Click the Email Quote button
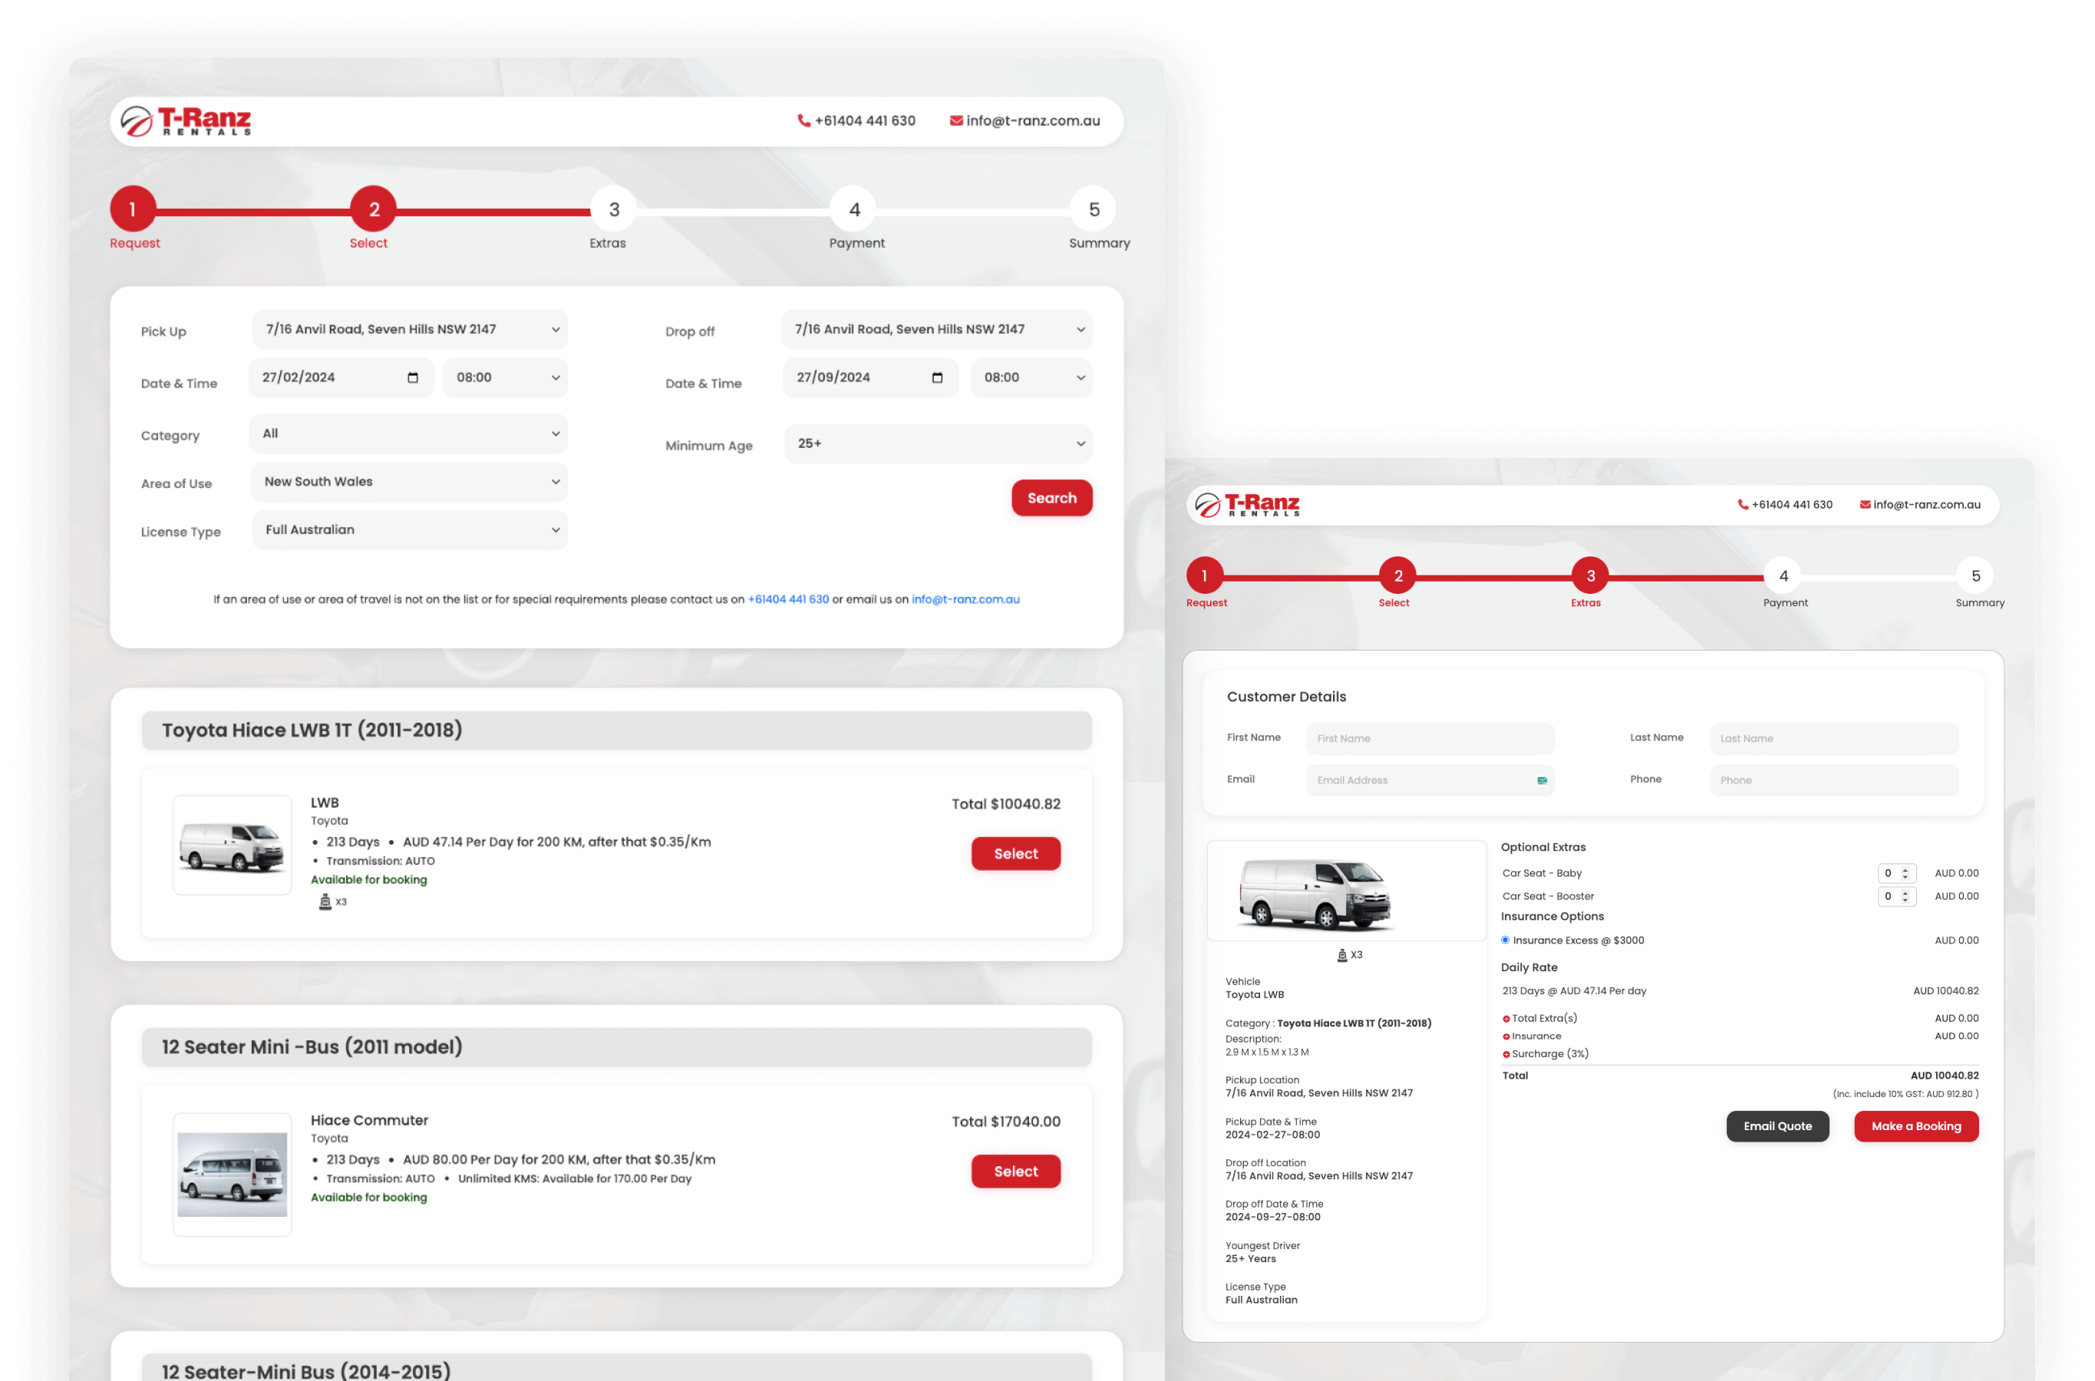 click(x=1777, y=1126)
